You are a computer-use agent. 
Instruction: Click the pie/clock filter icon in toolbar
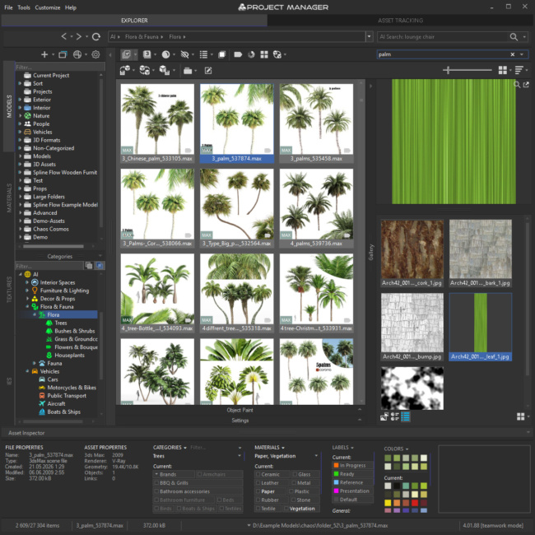click(165, 54)
